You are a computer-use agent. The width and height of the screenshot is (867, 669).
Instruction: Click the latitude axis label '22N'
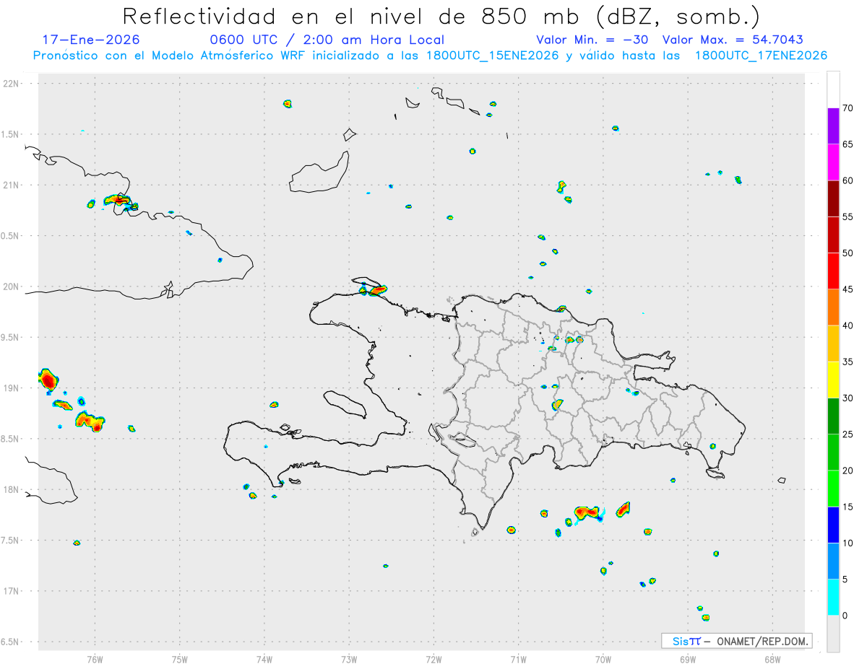12,84
